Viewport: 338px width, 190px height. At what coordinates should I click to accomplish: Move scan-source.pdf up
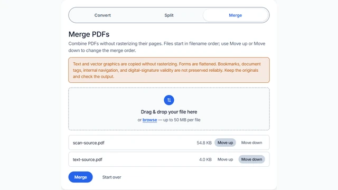tap(225, 142)
